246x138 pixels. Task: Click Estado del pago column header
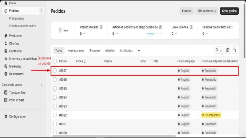(186, 61)
